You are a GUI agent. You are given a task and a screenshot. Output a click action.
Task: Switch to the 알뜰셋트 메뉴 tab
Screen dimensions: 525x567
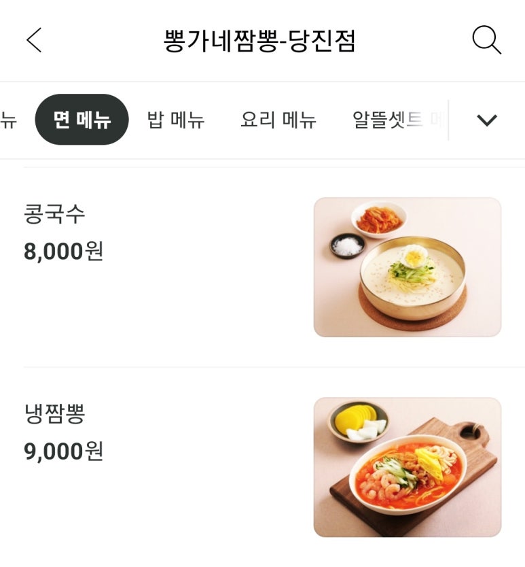point(397,120)
